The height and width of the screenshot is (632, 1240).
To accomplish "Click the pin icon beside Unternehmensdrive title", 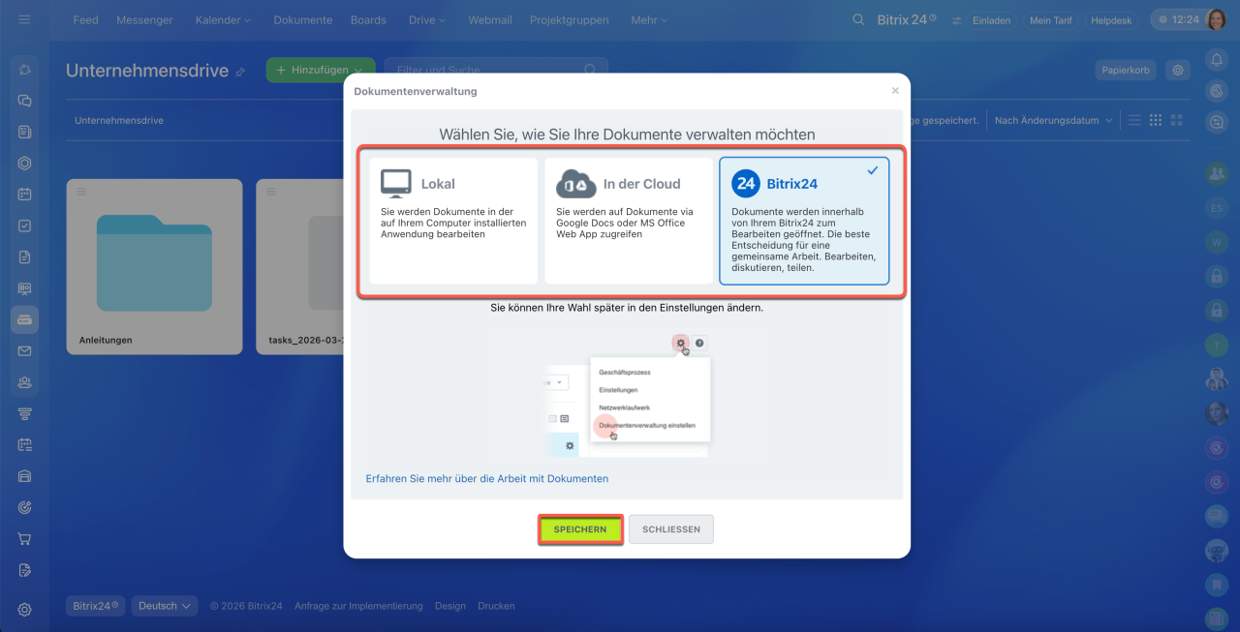I will click(240, 72).
